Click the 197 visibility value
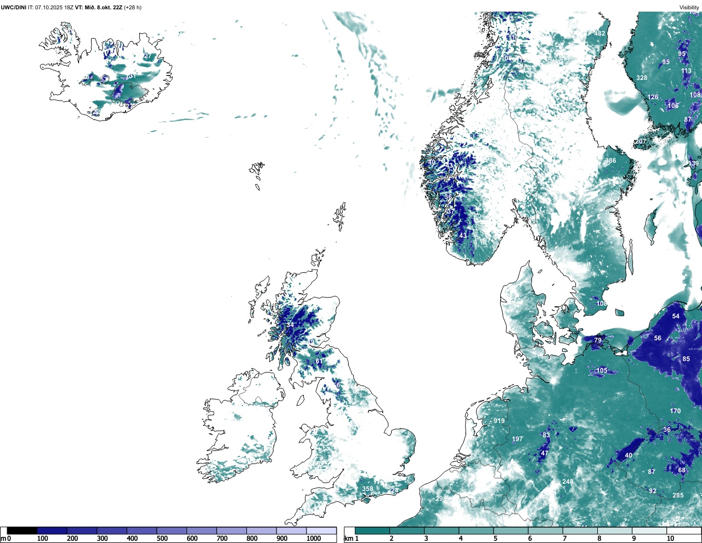The width and height of the screenshot is (702, 543). click(517, 439)
